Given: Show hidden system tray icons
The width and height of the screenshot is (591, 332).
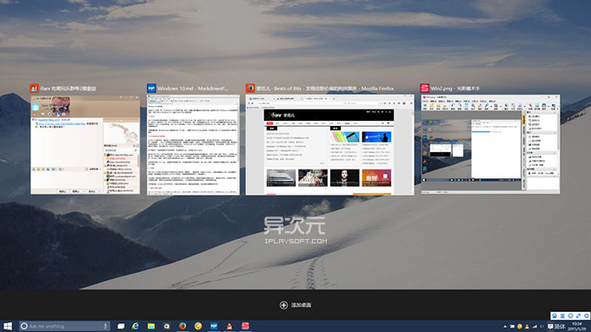Looking at the screenshot, I should (x=505, y=326).
